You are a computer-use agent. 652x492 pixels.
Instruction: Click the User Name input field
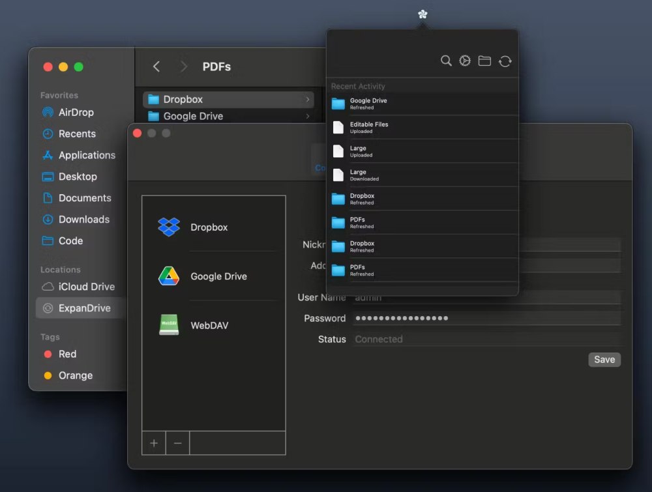[486, 298]
